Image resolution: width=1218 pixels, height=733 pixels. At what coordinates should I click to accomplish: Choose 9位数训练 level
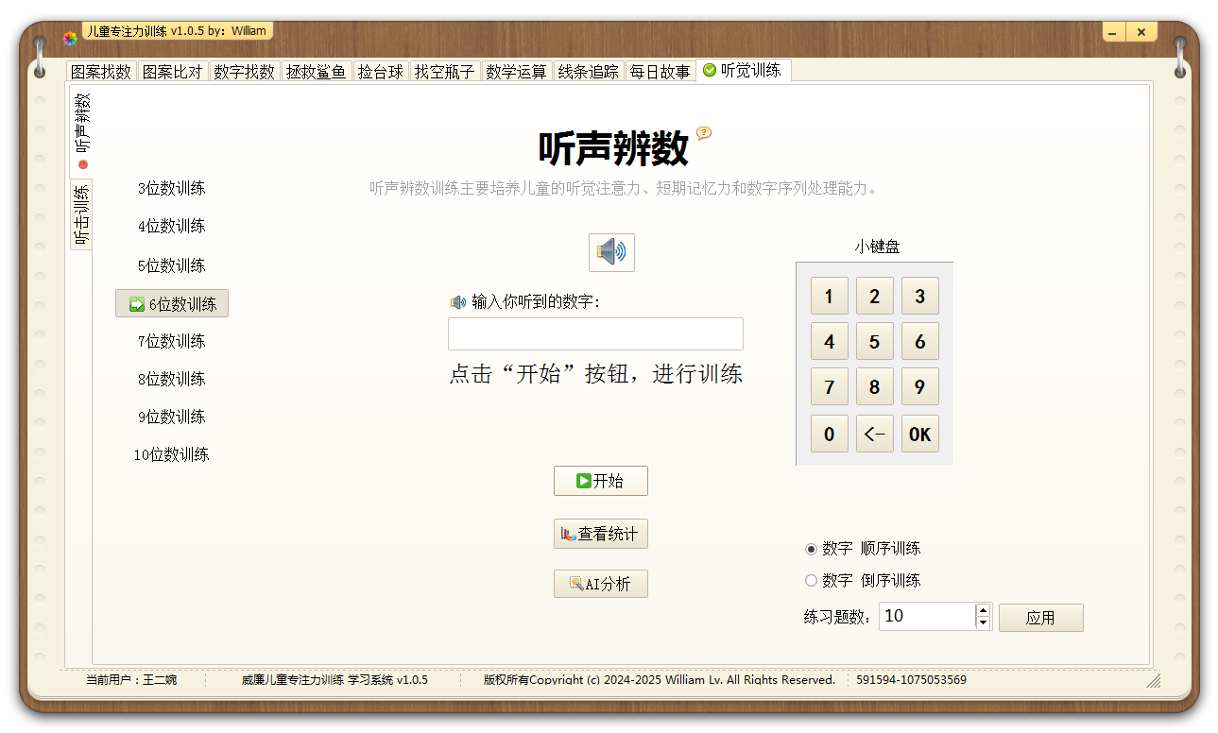click(171, 418)
